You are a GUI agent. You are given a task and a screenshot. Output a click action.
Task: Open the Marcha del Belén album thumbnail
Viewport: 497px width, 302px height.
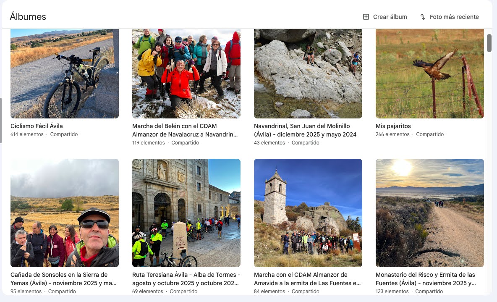tap(186, 74)
